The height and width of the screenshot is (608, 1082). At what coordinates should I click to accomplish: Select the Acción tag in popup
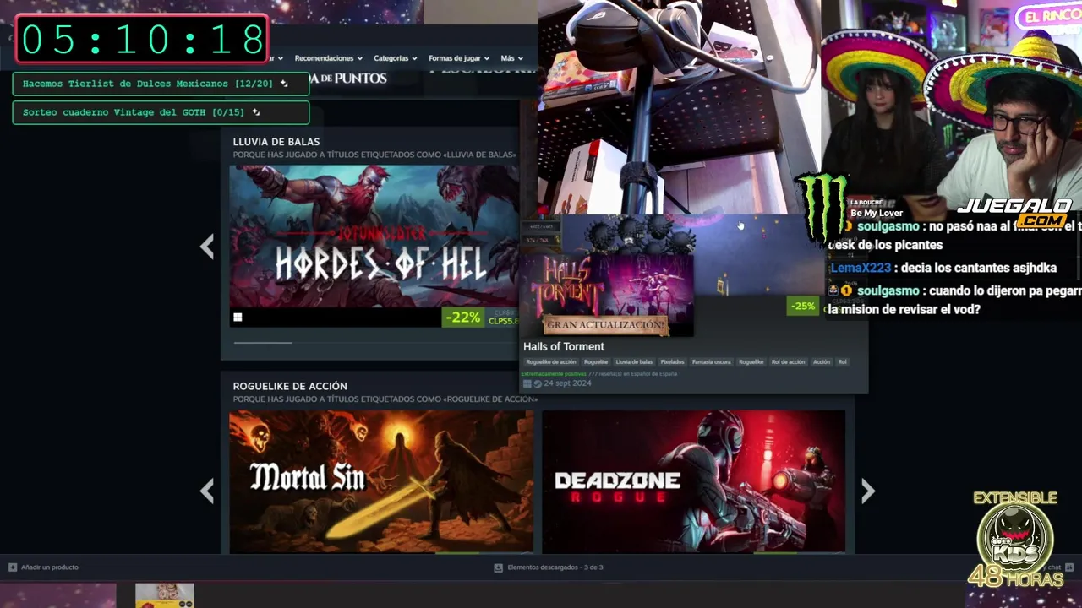tap(822, 362)
